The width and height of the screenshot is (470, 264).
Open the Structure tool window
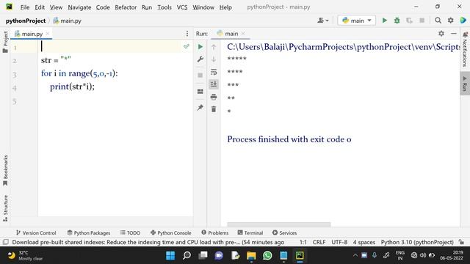(5, 208)
